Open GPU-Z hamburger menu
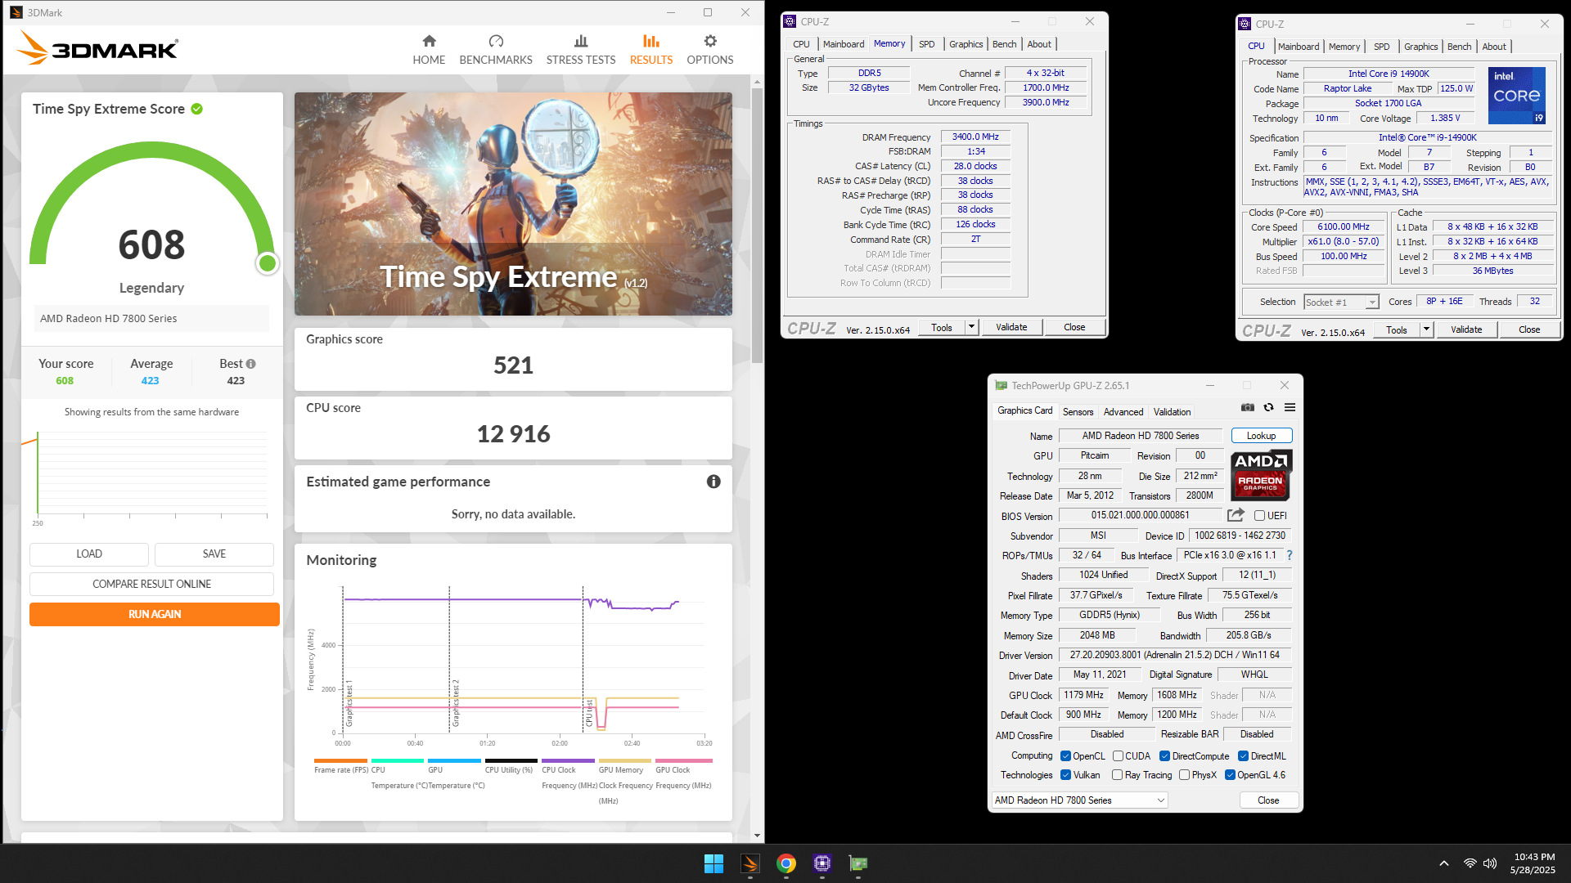 pos(1290,407)
